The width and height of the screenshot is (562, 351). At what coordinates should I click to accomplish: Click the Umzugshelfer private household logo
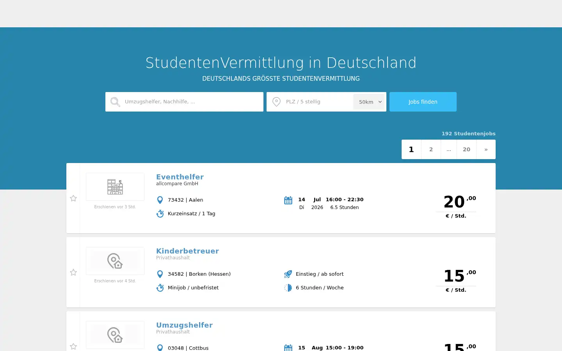click(x=115, y=335)
